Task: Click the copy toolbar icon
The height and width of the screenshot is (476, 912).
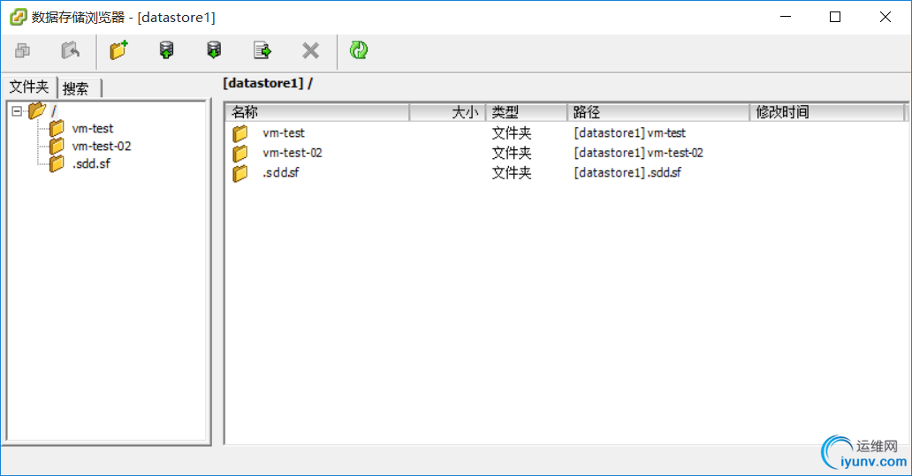Action: coord(23,50)
